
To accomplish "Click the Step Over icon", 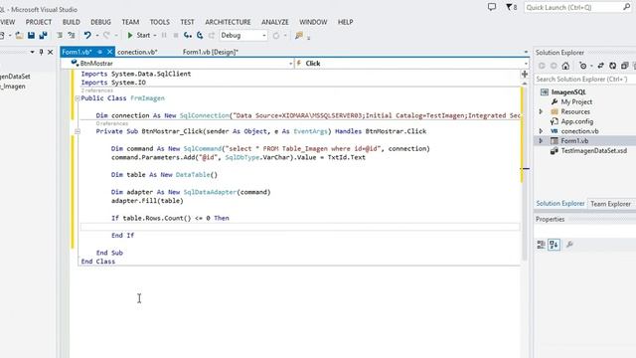I will point(200,36).
